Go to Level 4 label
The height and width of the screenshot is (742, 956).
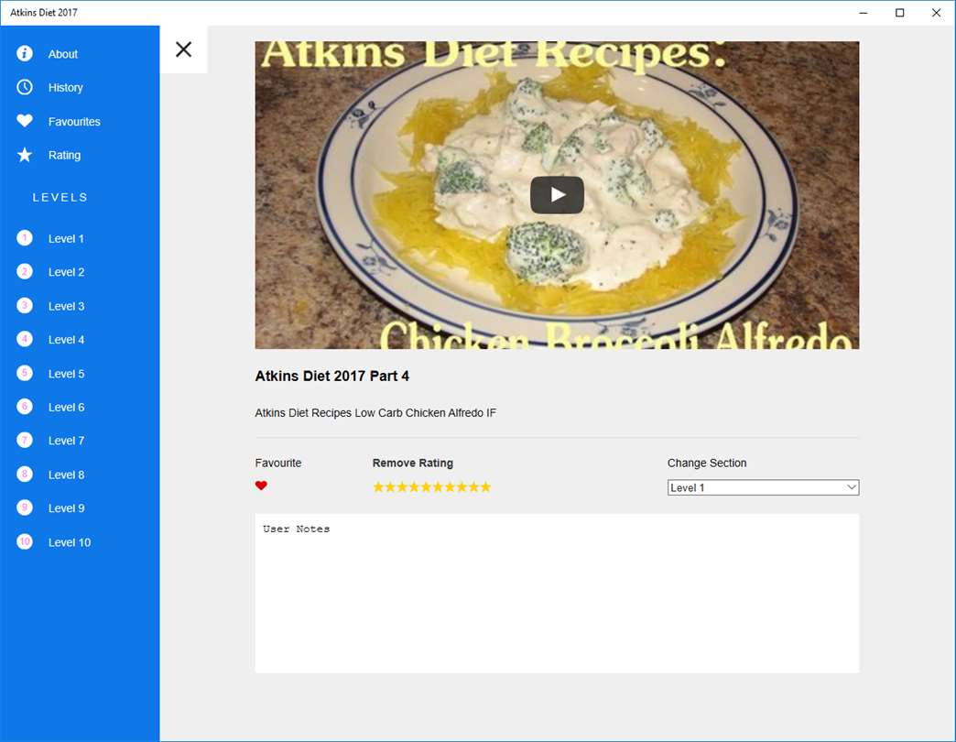point(67,340)
